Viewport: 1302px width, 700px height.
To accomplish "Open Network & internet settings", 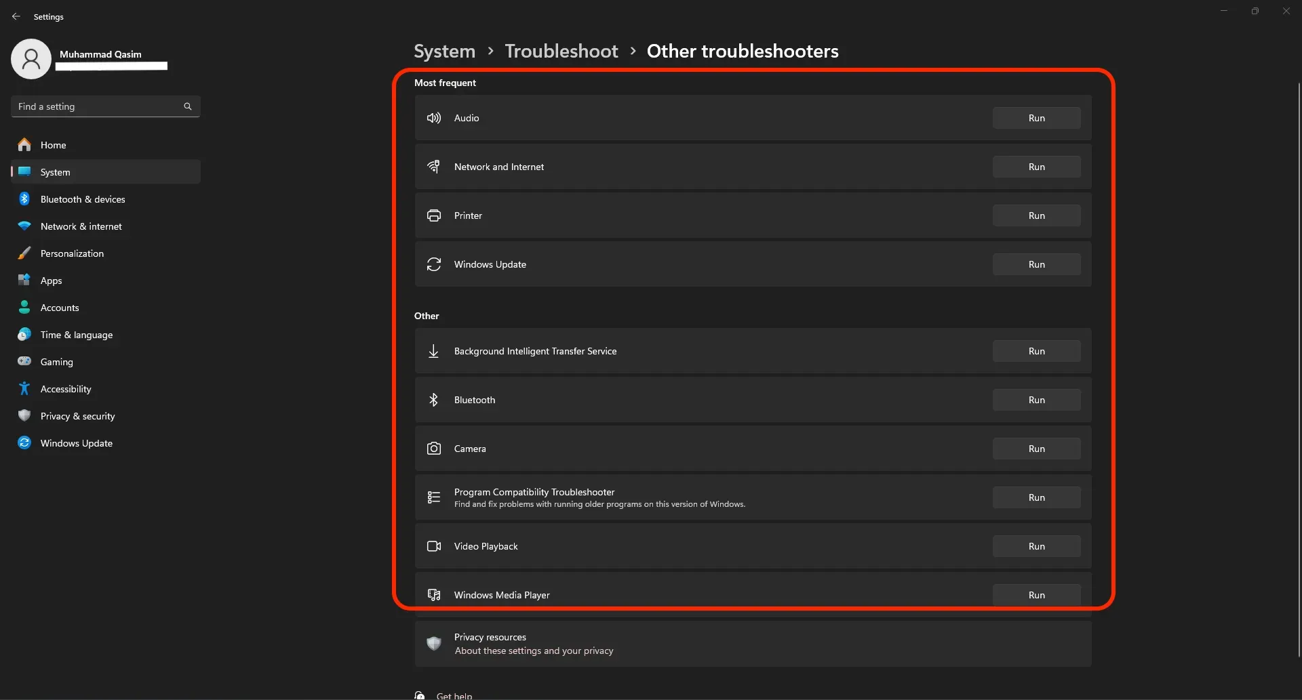I will 106,226.
